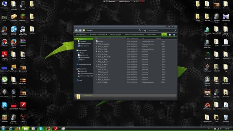This screenshot has width=233, height=131.
Task: Open the Bandicam desktop shortcut
Action: pos(4,43)
